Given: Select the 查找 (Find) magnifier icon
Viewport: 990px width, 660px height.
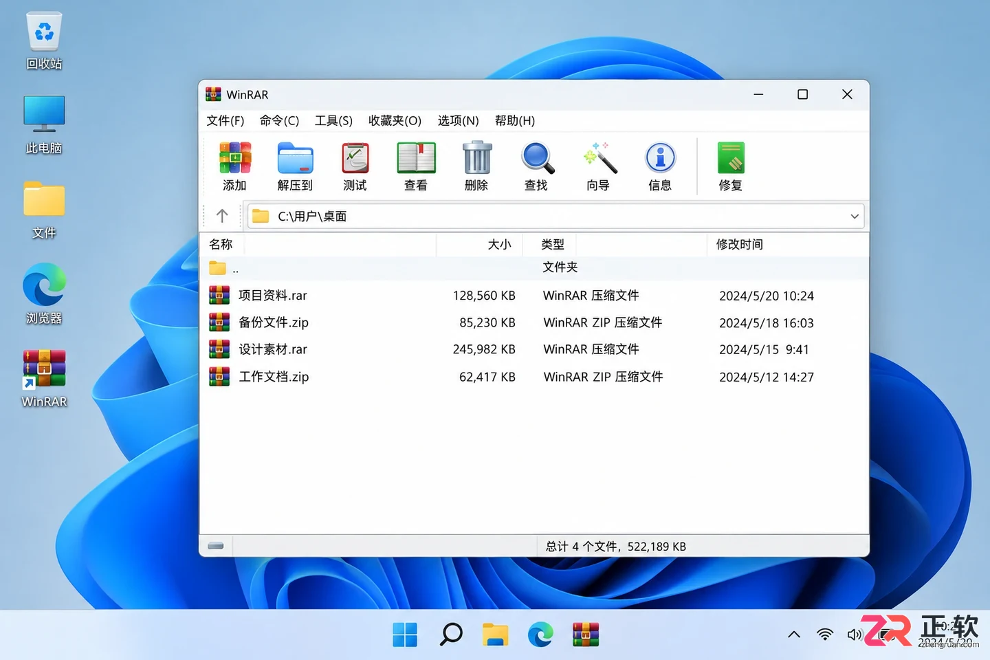Looking at the screenshot, I should pos(537,158).
